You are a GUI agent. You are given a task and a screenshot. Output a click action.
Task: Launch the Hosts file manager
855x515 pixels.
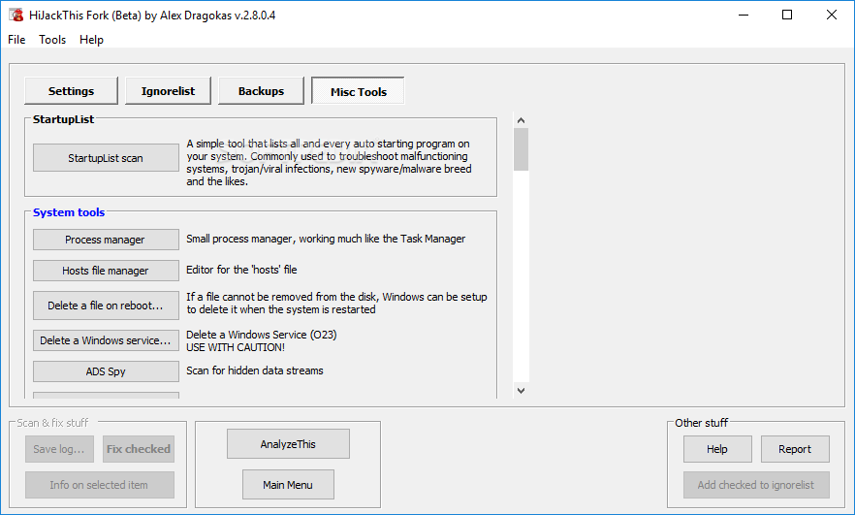click(106, 270)
